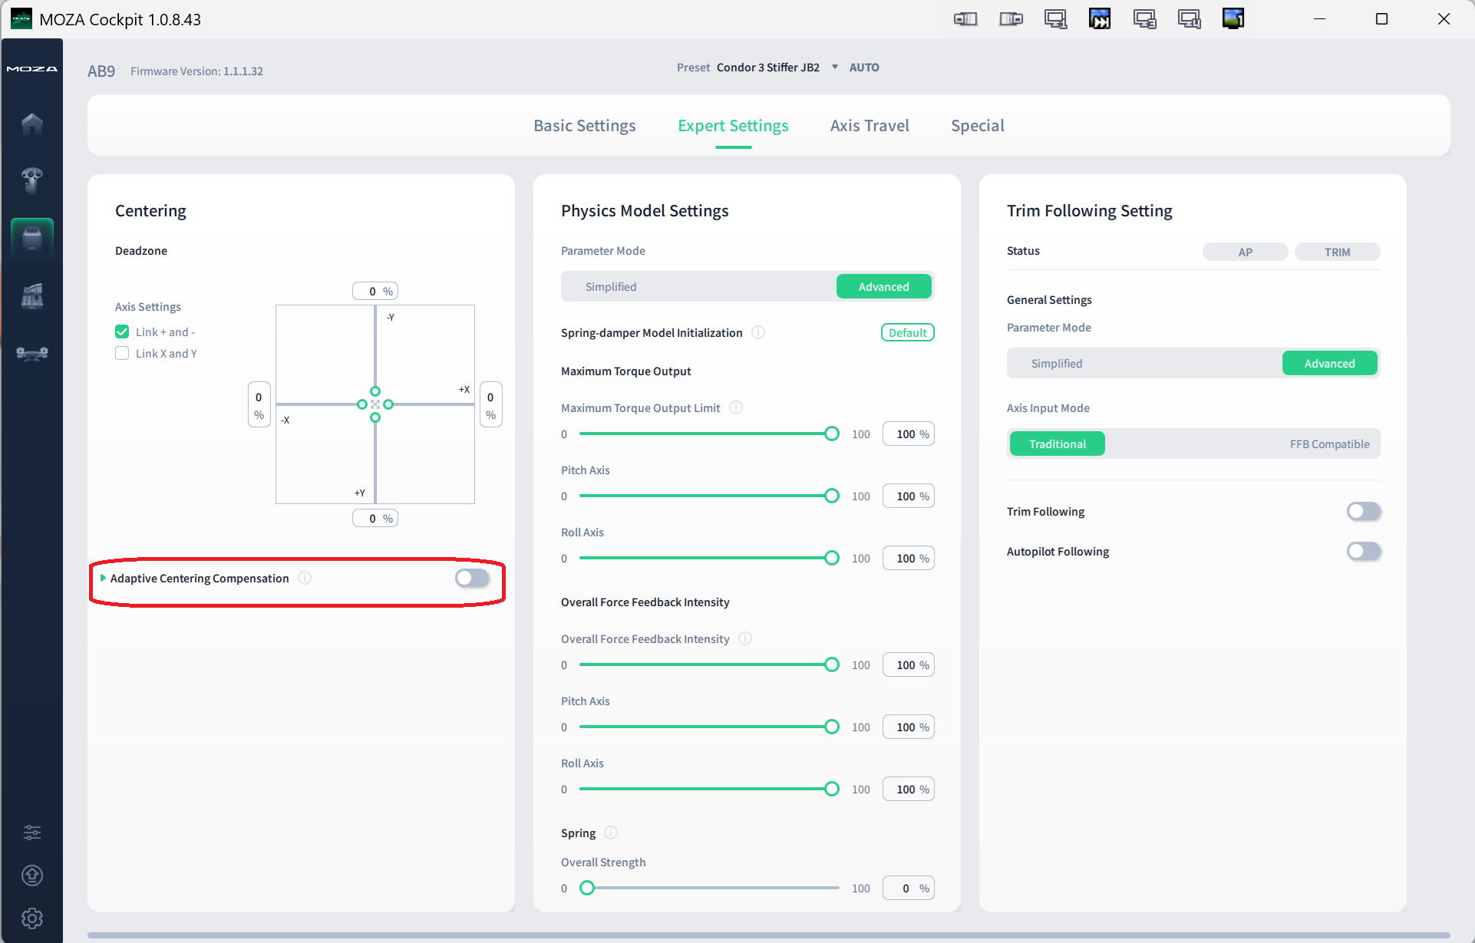Screen dimensions: 1475x943
Task: Open the firmware update icon in sidebar
Action: click(32, 875)
